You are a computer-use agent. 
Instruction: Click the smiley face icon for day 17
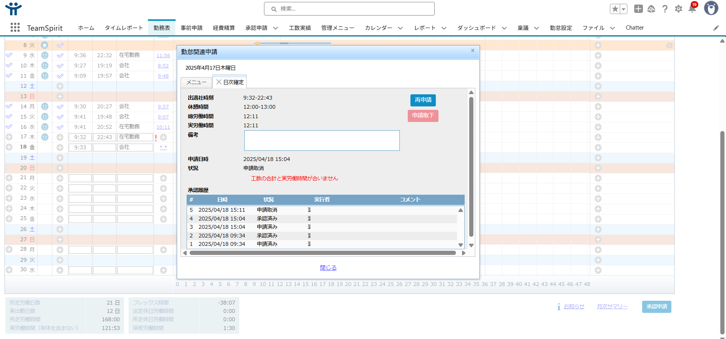[45, 137]
